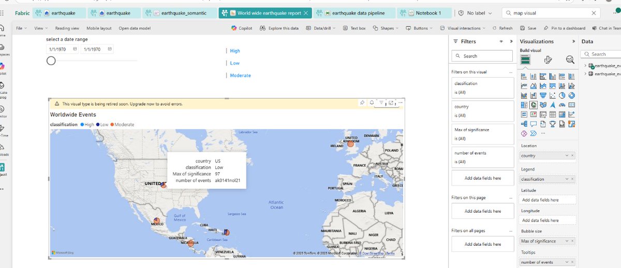The width and height of the screenshot is (621, 268).
Task: Open the Buttons dropdown
Action: pos(419,28)
